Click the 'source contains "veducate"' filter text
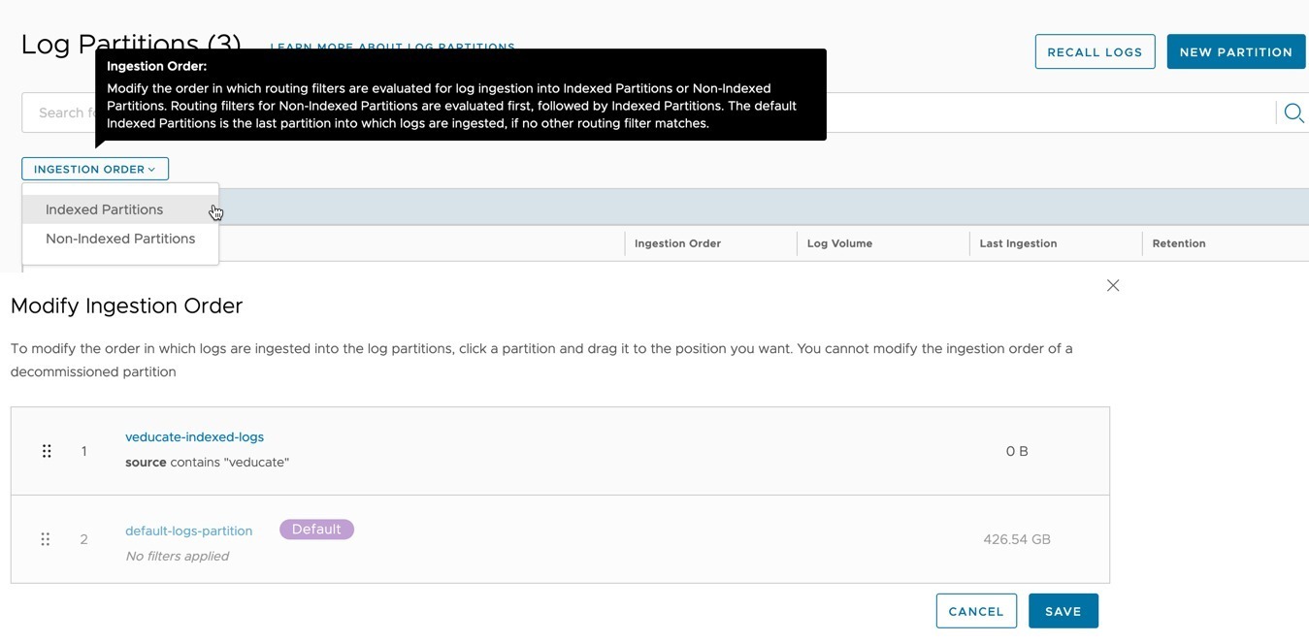The width and height of the screenshot is (1309, 643). 207,463
